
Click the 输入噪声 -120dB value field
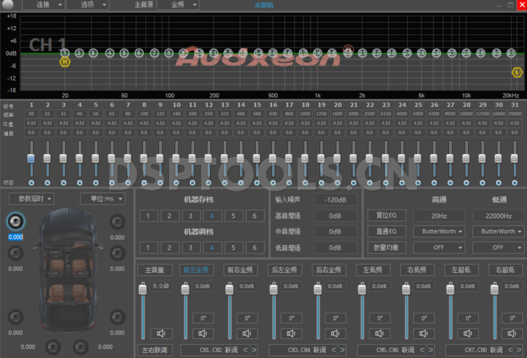[335, 200]
